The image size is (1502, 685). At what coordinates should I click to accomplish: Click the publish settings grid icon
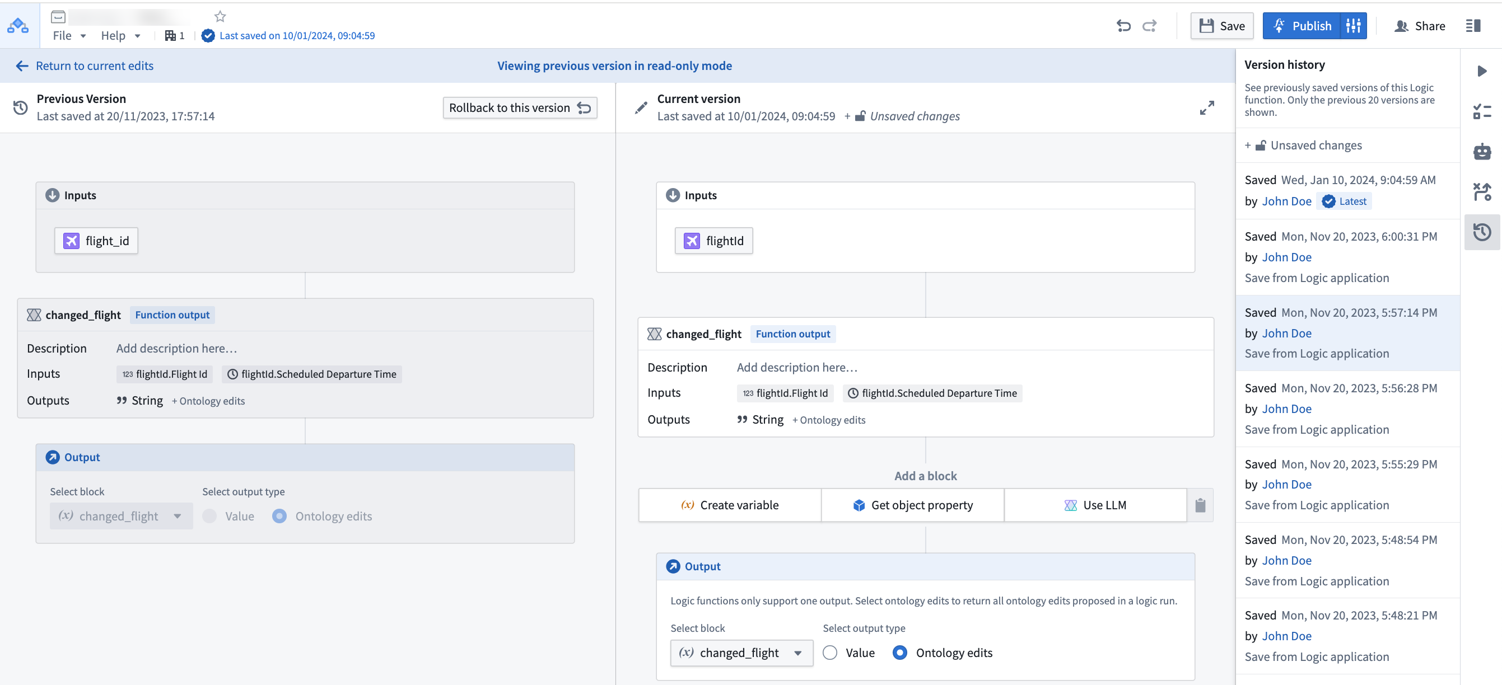point(1355,26)
